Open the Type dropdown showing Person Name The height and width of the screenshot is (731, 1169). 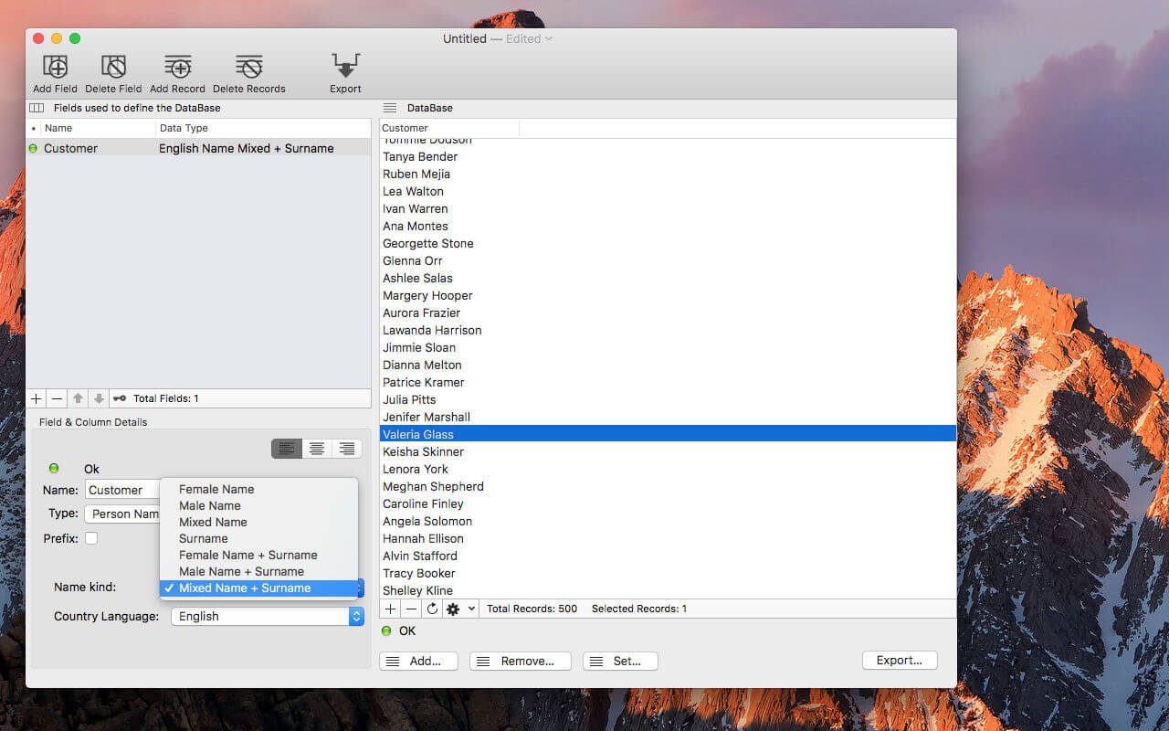coord(123,513)
